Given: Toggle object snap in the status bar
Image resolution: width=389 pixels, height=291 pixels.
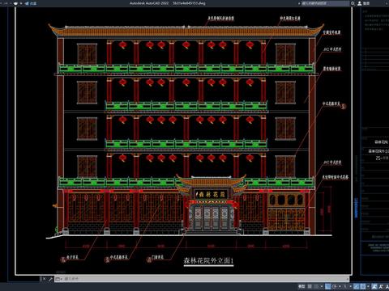Looking at the screenshot, I should (x=363, y=286).
